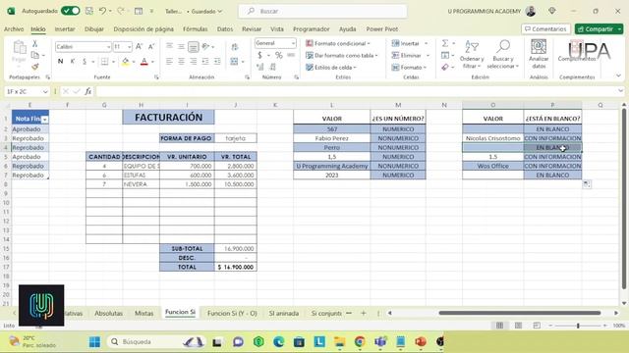The image size is (629, 353).
Task: Click the Accounting dollar format icon
Action: pyautogui.click(x=259, y=55)
